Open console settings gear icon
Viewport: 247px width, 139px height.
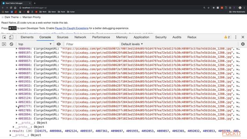[x=243, y=44]
